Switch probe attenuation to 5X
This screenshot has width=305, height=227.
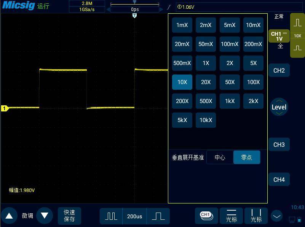pos(253,63)
